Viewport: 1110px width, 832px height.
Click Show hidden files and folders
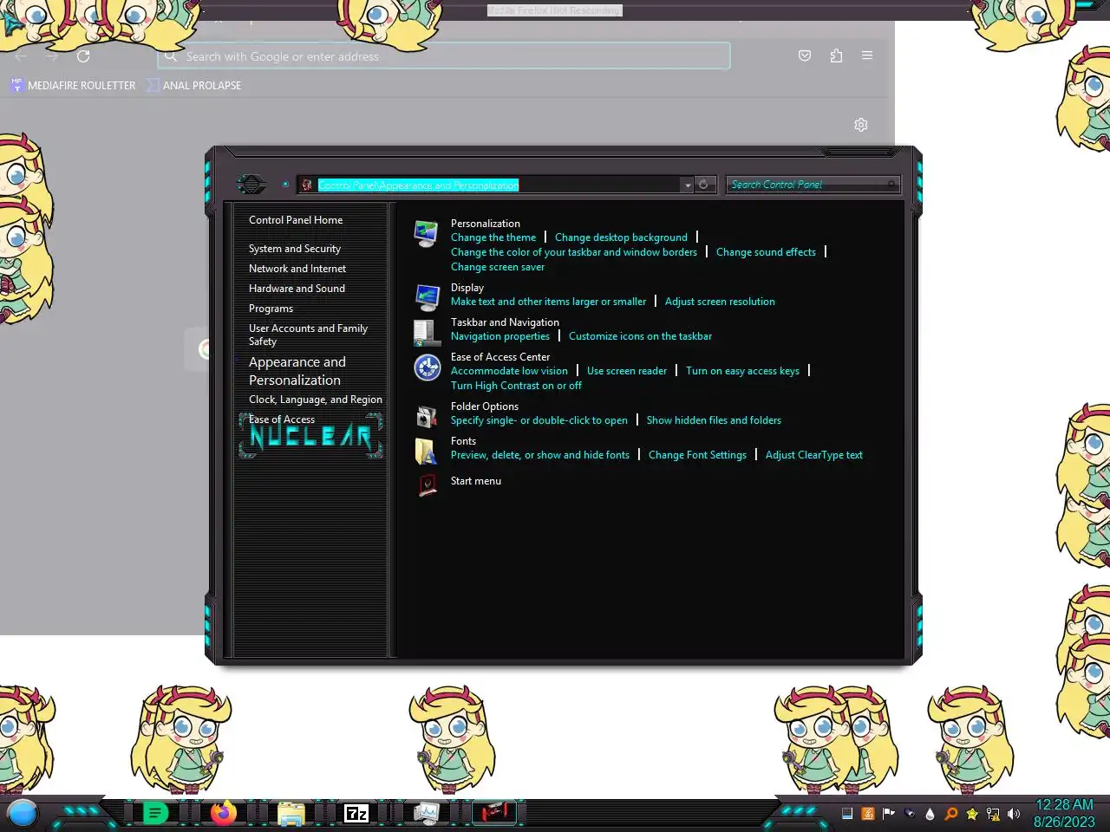714,420
